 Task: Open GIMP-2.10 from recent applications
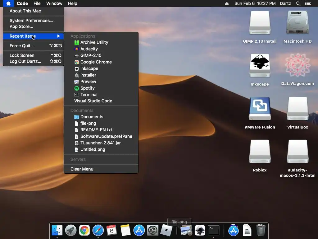click(x=101, y=55)
